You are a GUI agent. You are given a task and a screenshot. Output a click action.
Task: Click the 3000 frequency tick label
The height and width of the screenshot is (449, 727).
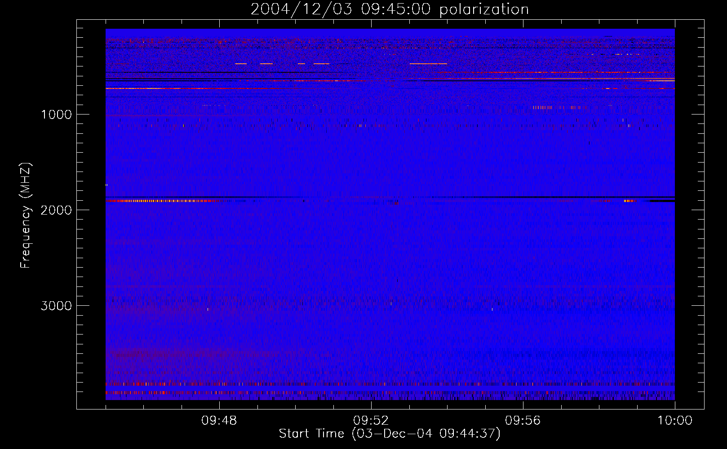tap(56, 306)
